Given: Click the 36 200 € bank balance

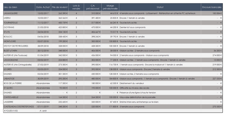Looking at the screenshot, I should 212,51.
